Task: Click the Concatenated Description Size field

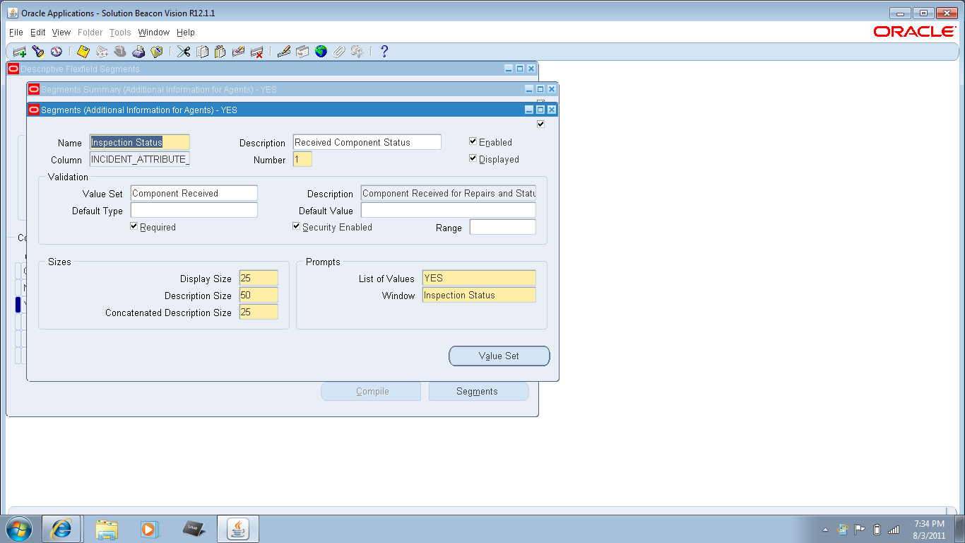Action: point(259,312)
